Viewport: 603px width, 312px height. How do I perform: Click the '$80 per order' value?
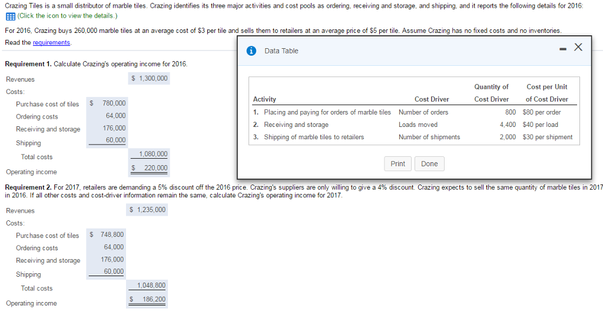(542, 112)
